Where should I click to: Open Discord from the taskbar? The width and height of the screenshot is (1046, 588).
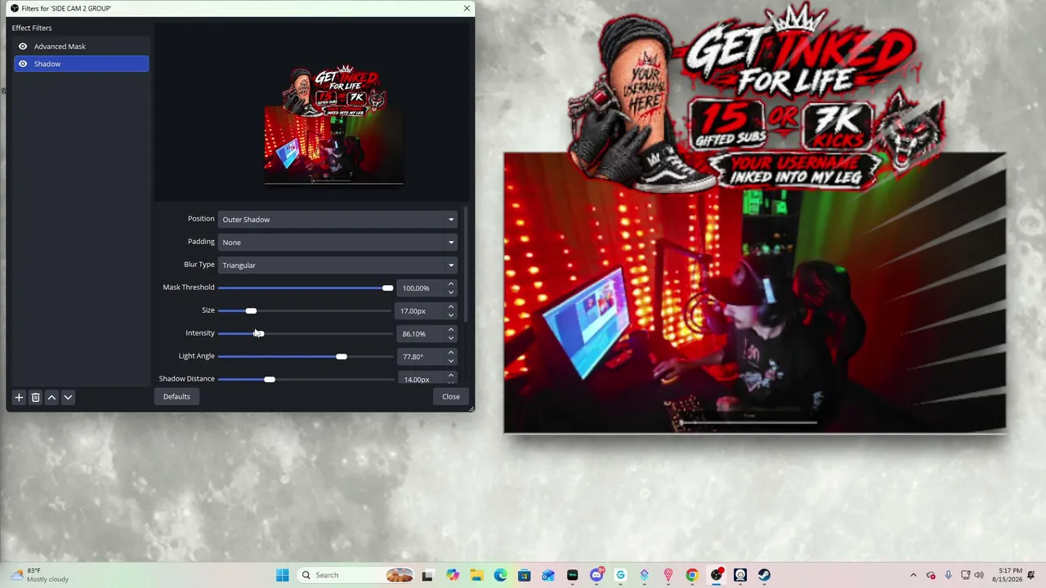(x=597, y=575)
